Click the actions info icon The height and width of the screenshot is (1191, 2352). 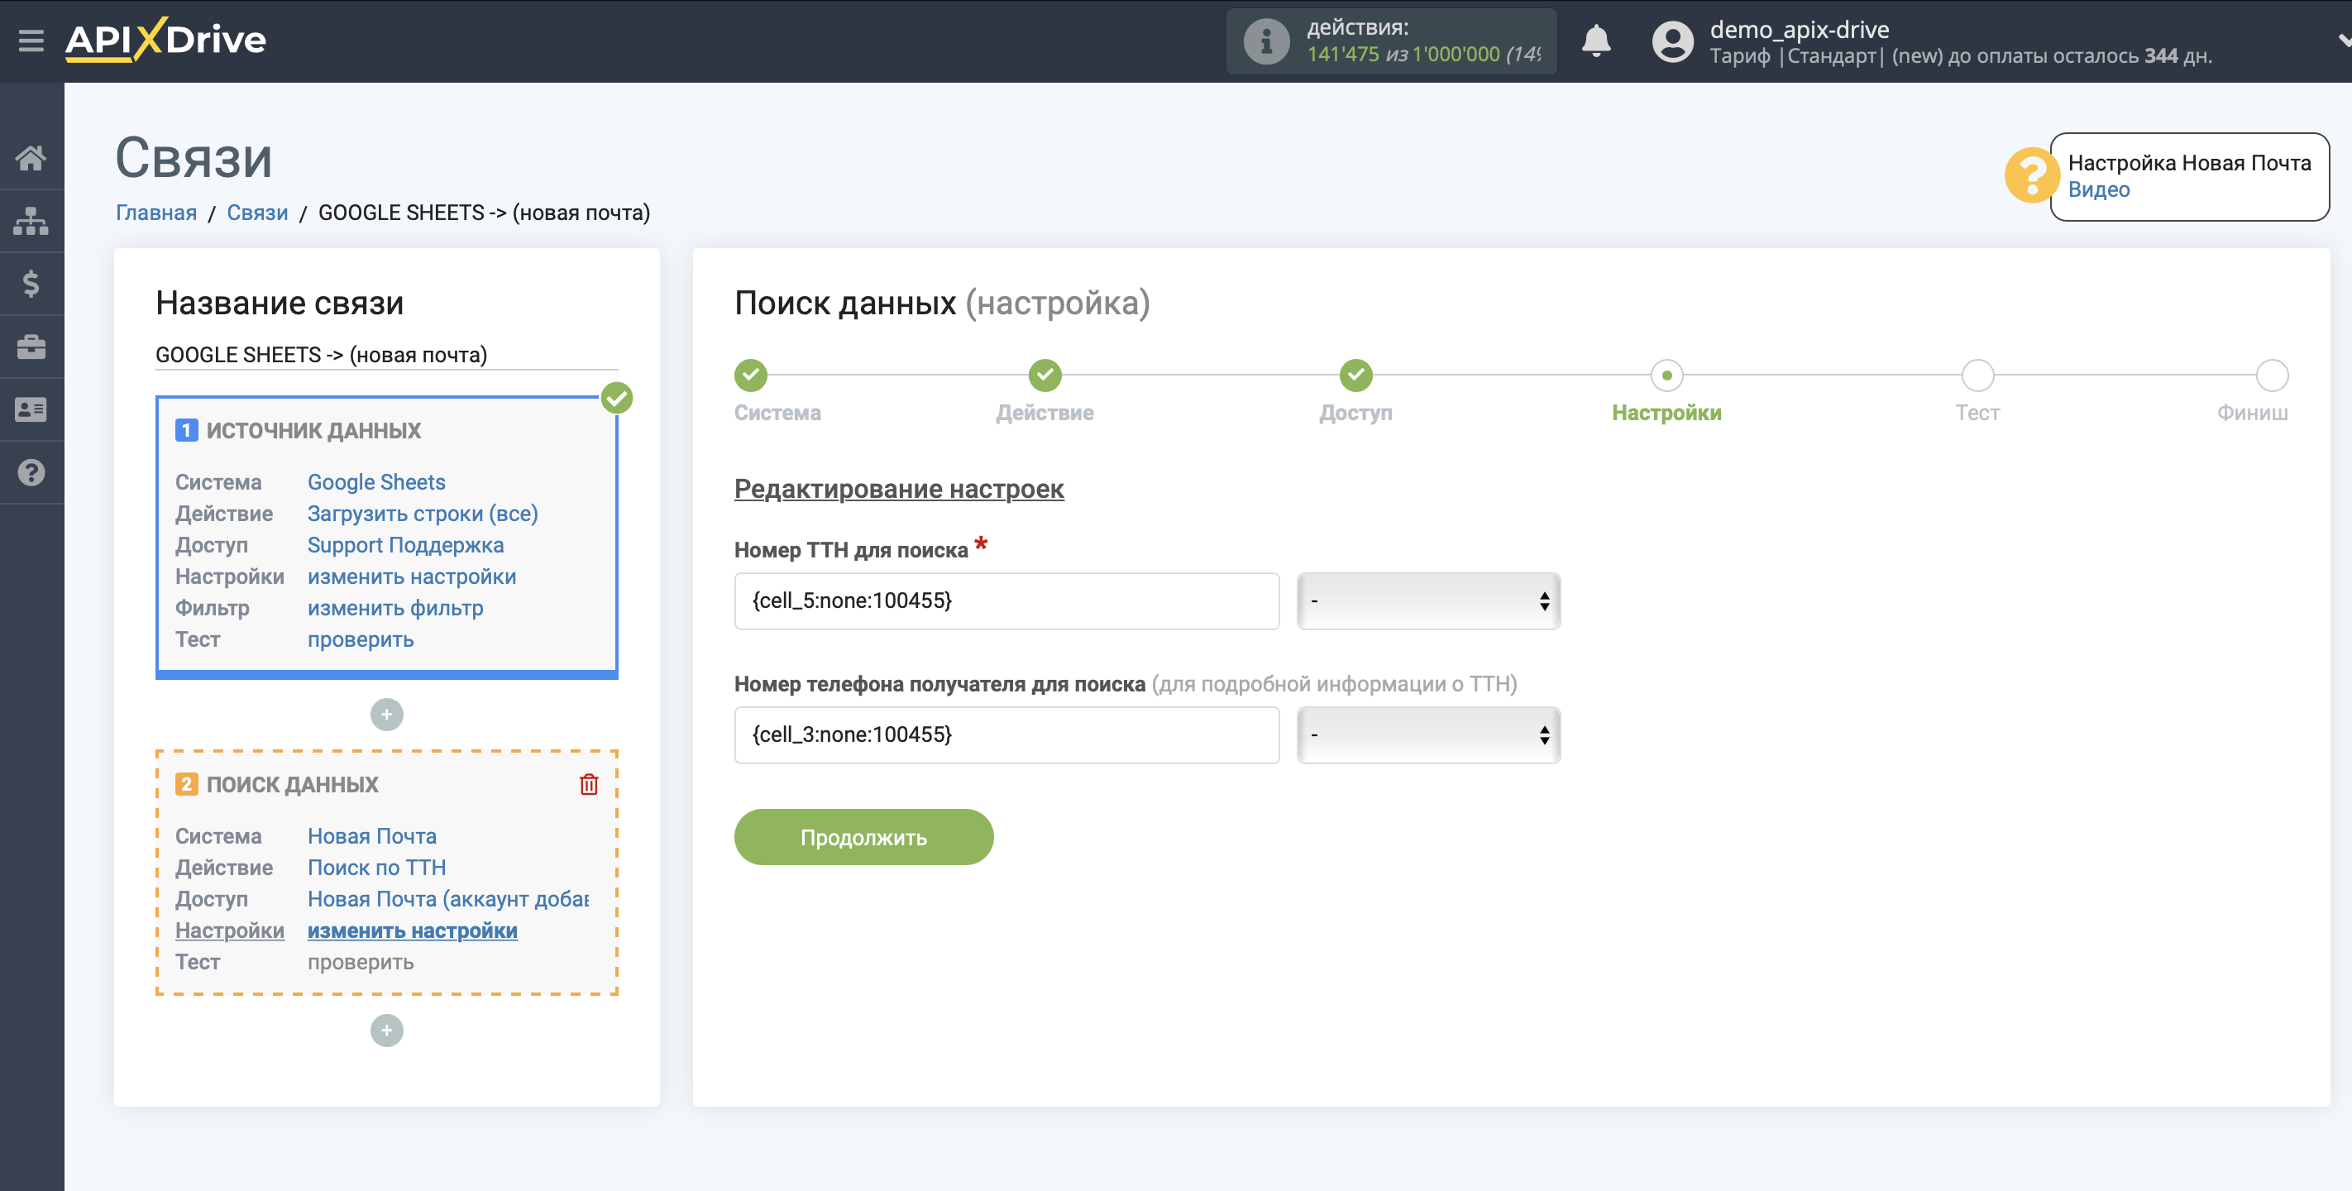tap(1266, 41)
